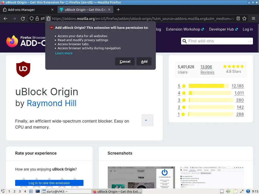Bookmark this page with the star icon
Screen dimensions: 259x194
click(244, 18)
